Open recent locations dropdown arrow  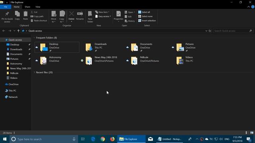(14, 31)
